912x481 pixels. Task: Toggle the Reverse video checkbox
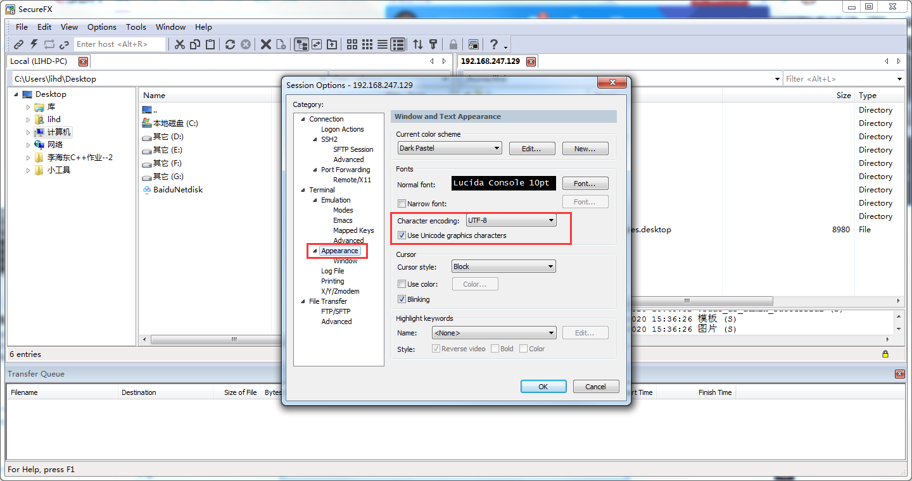[436, 349]
